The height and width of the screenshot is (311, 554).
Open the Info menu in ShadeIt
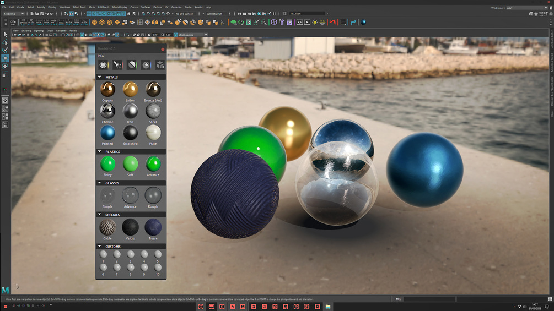pyautogui.click(x=101, y=56)
